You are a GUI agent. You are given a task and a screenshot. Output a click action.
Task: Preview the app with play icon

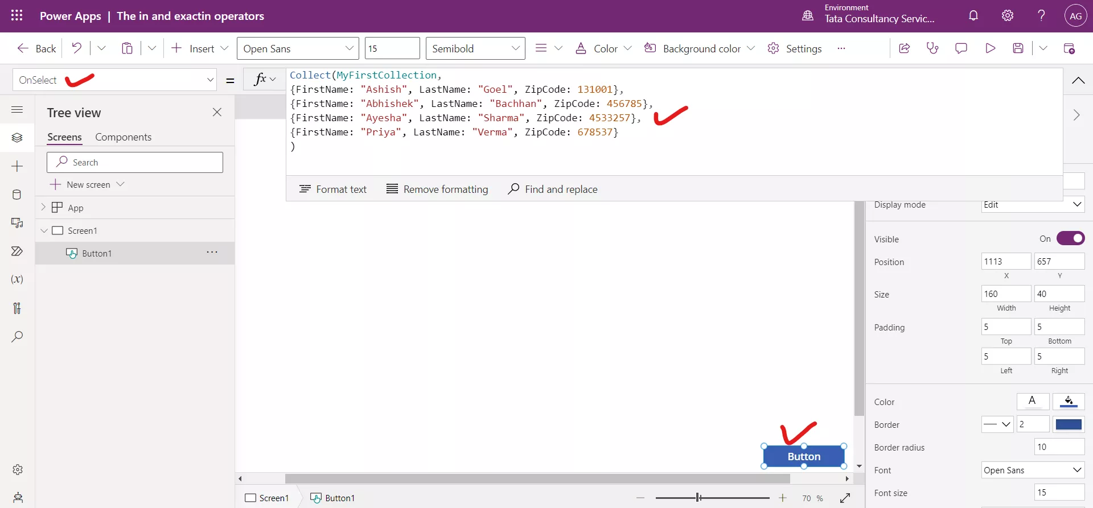click(x=990, y=48)
